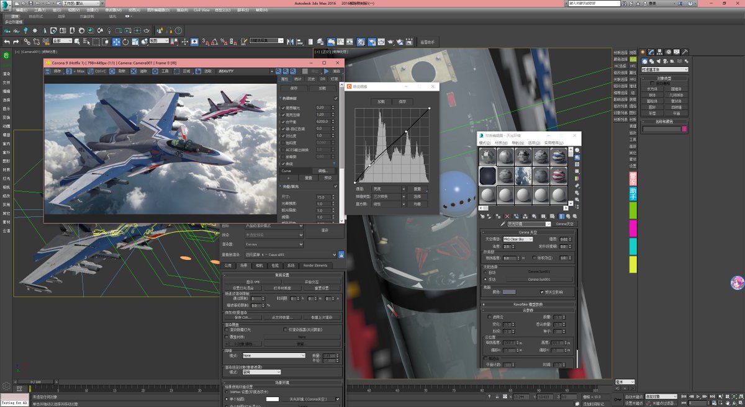Image resolution: width=745 pixels, height=407 pixels.
Task: Click red X delete icon in material editor
Action: click(x=507, y=217)
